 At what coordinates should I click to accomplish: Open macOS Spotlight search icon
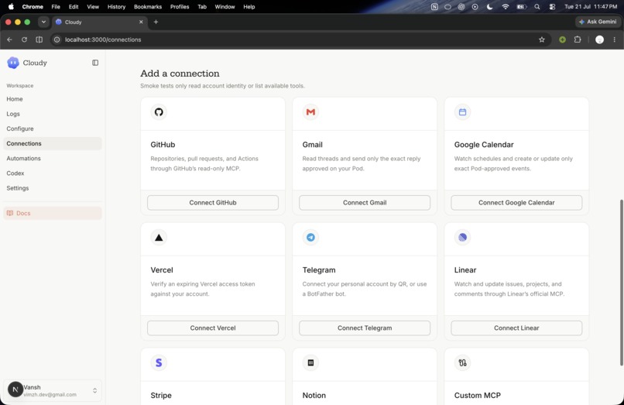pyautogui.click(x=537, y=7)
